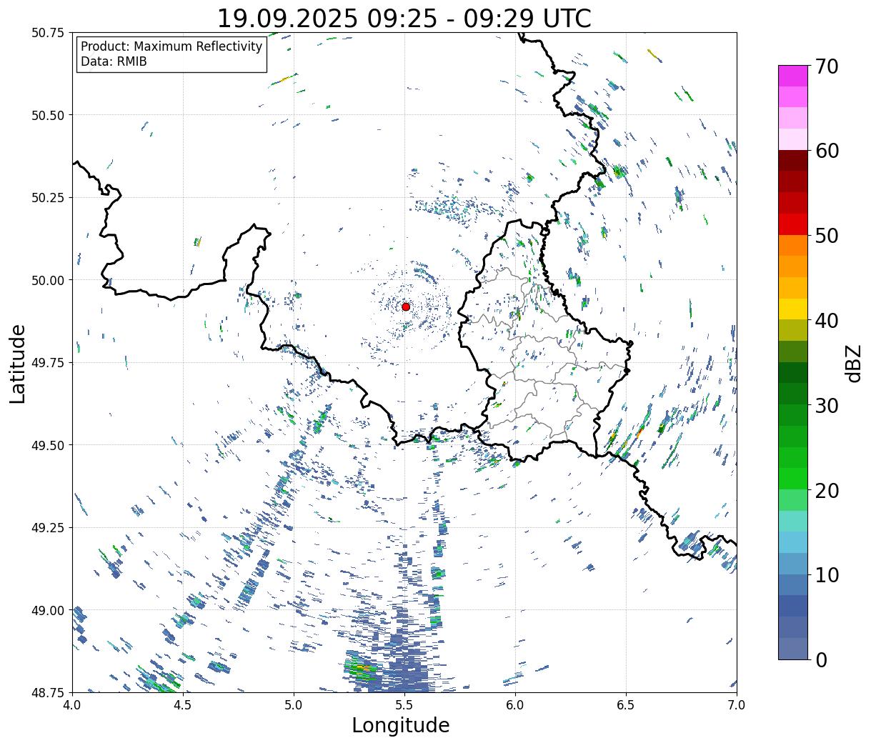The height and width of the screenshot is (743, 871).
Task: Click the 0 label on the colorbar
Action: [820, 659]
